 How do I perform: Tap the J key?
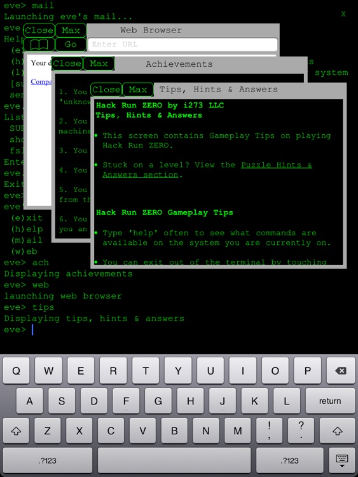point(223,401)
